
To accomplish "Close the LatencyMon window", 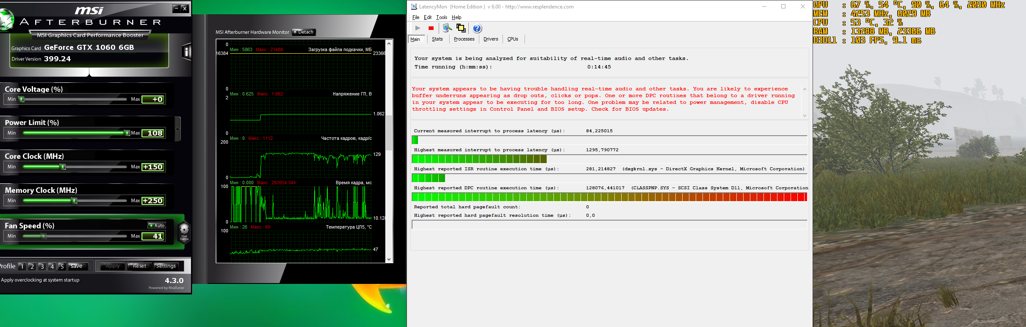I will [803, 7].
